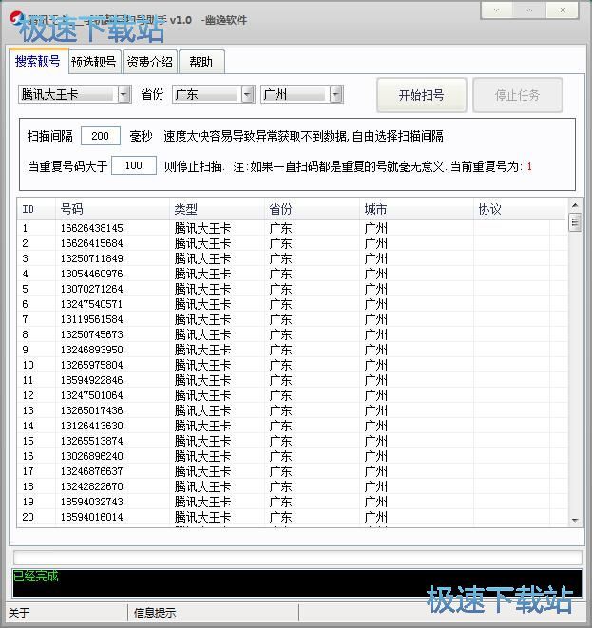
Task: Select number 13247501064
Action: point(92,395)
